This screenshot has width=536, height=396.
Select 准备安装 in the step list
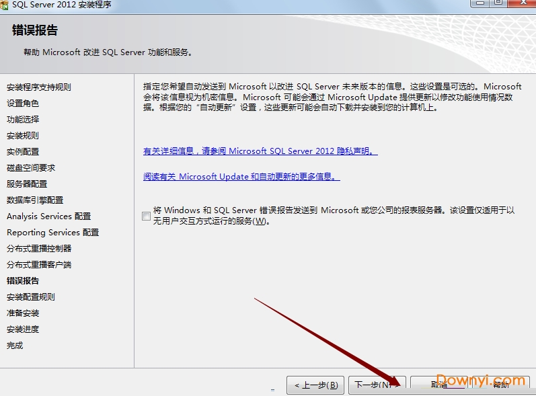click(x=23, y=313)
